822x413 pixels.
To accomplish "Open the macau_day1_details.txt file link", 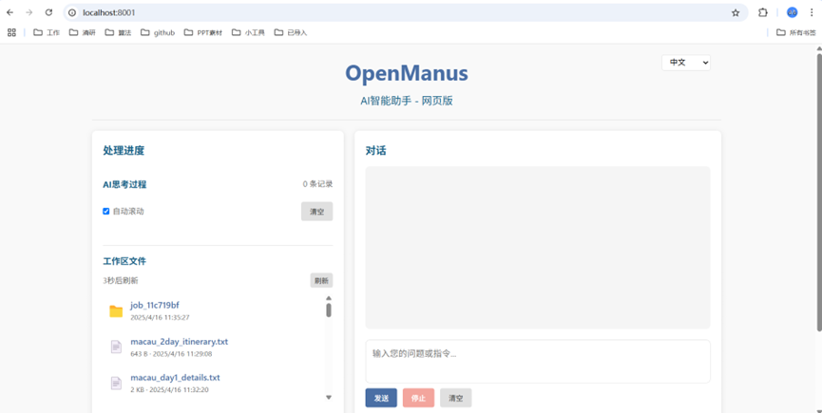I will pyautogui.click(x=175, y=378).
